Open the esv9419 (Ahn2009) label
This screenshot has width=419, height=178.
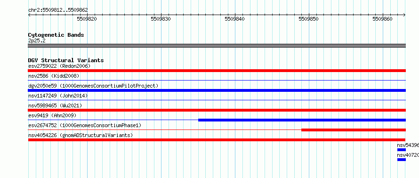52,115
